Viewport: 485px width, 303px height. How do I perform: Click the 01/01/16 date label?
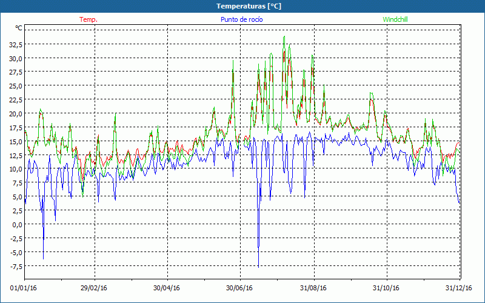(24, 288)
